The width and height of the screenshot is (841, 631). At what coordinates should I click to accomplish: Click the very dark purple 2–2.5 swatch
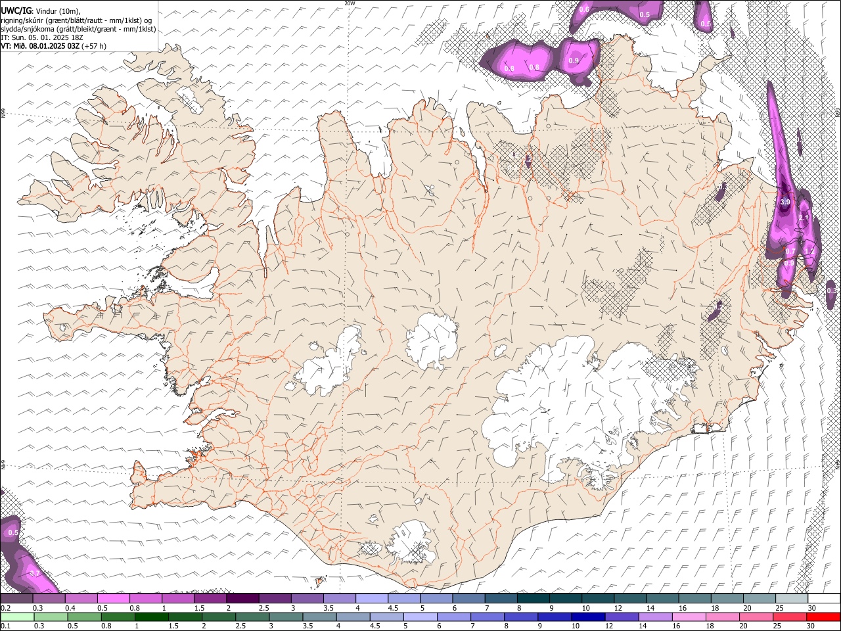tap(242, 598)
